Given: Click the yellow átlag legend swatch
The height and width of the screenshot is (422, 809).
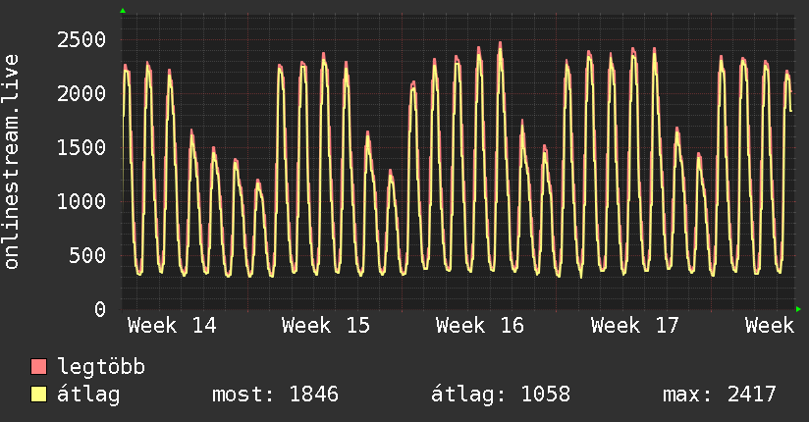Looking at the screenshot, I should click(39, 395).
